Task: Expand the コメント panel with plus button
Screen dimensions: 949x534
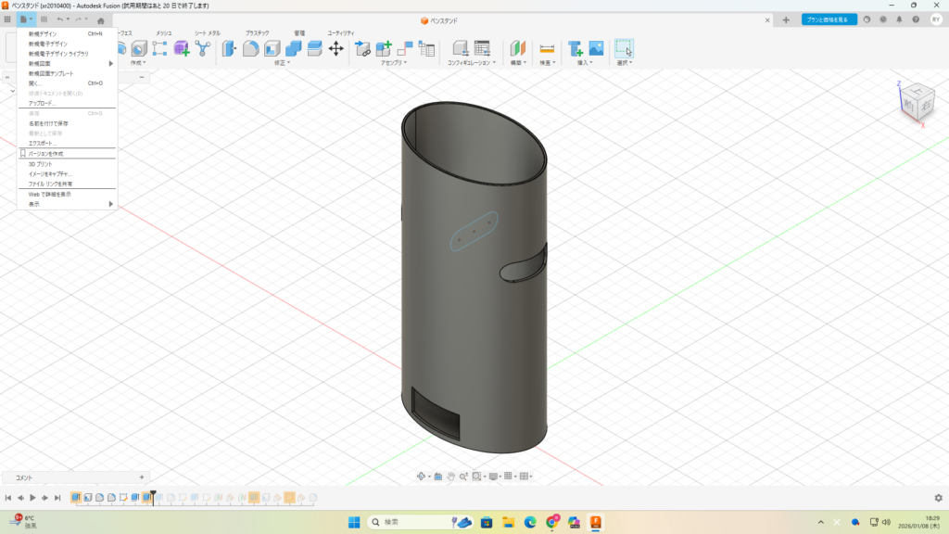Action: pos(141,477)
